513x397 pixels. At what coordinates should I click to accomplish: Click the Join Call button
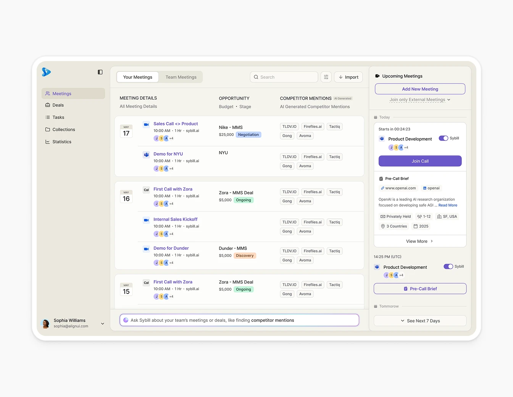(420, 161)
